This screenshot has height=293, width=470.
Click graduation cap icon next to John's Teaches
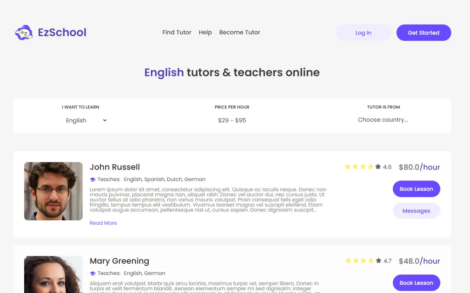[x=93, y=179]
